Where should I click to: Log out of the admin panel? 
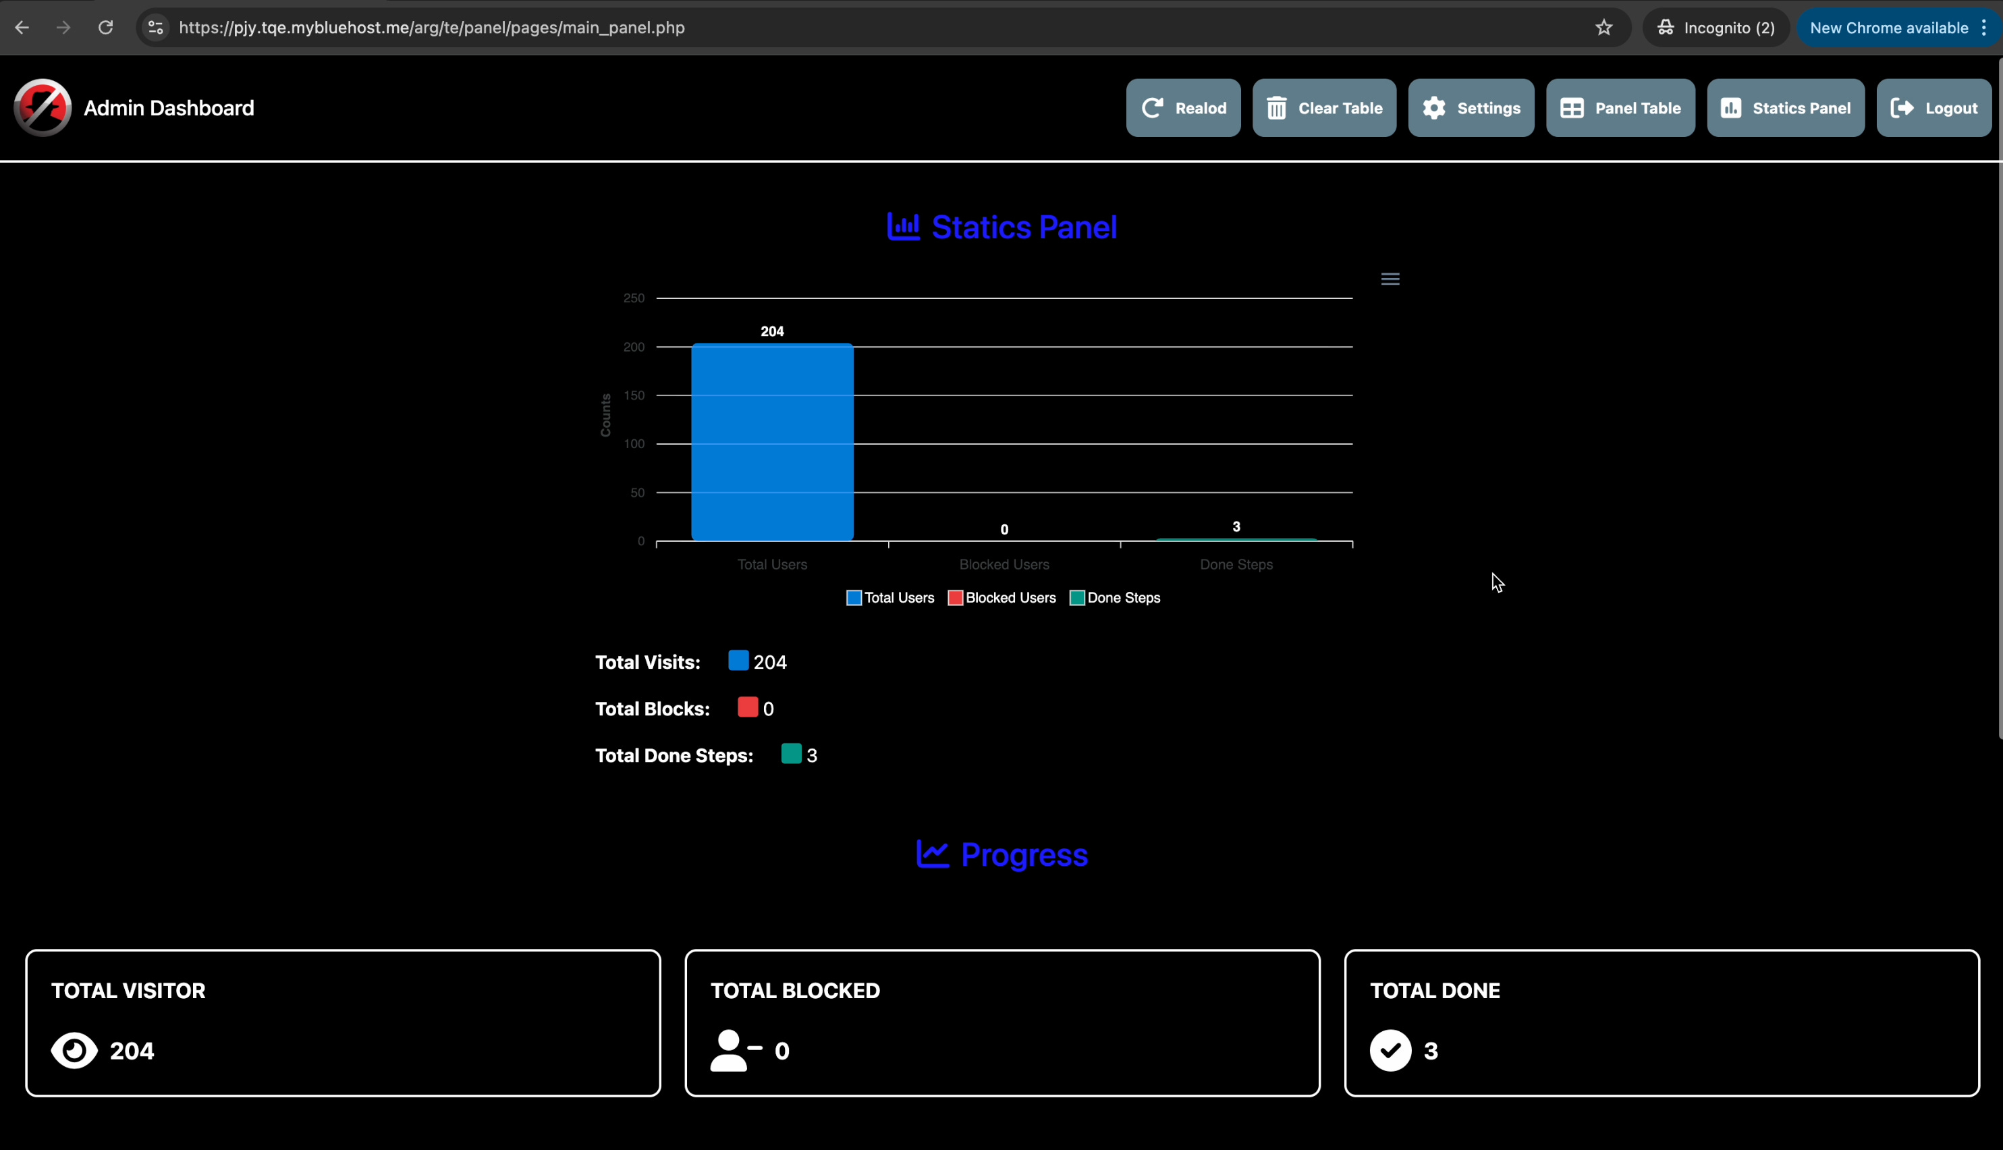click(x=1933, y=108)
